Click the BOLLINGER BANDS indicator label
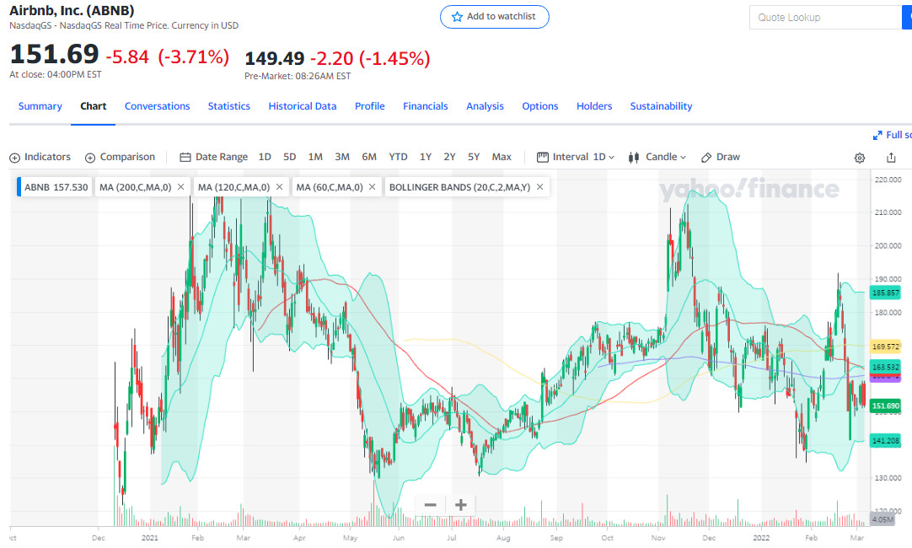Viewport: 912px width, 548px height. tap(459, 187)
